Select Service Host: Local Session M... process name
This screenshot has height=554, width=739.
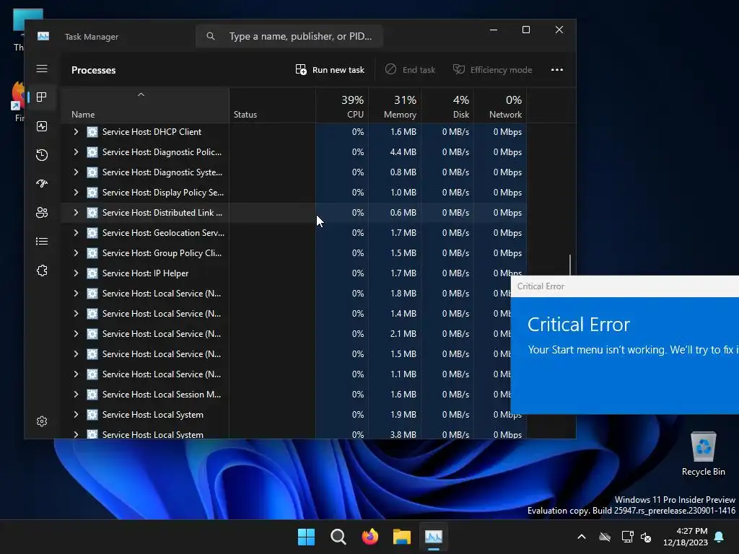(x=162, y=395)
